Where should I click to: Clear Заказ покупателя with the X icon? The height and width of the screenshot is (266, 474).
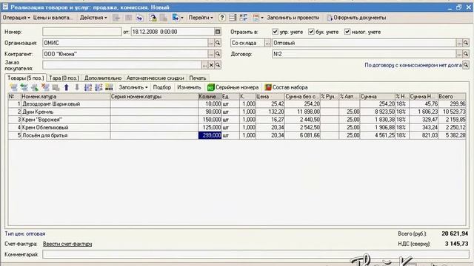point(211,65)
